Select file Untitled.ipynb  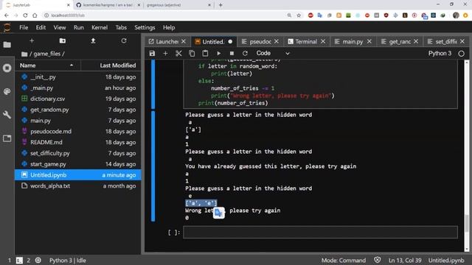[x=78, y=175]
